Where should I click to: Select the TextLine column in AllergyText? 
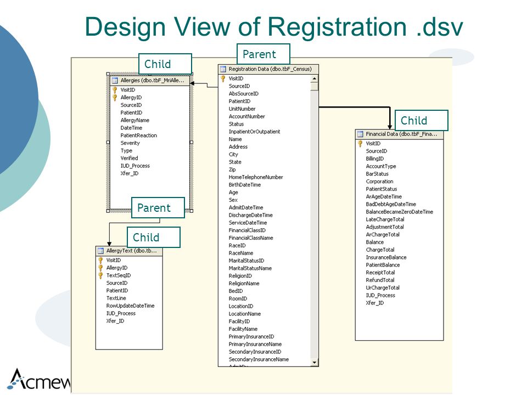point(116,298)
